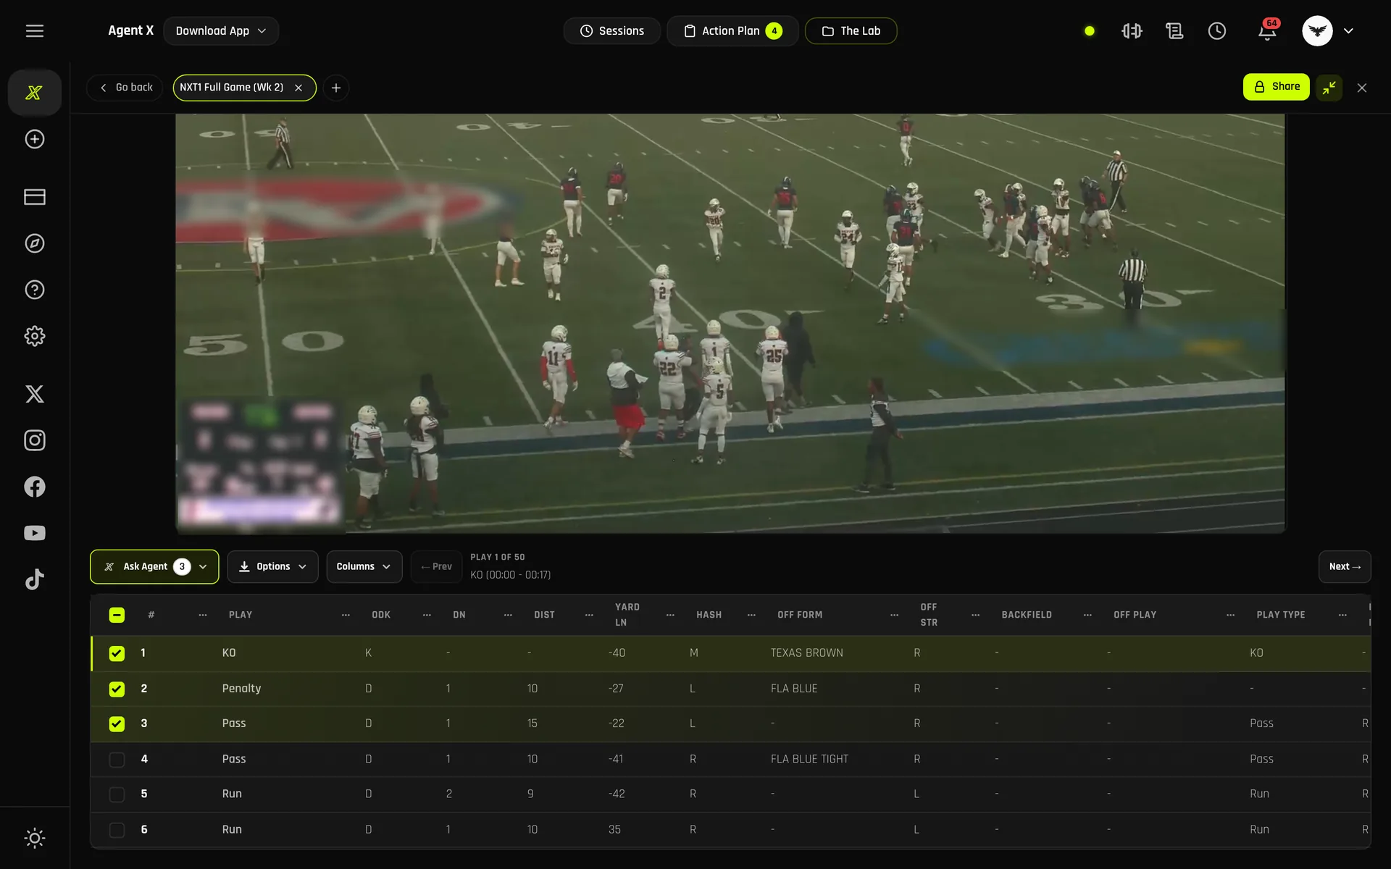Screen dimensions: 1391x869
Task: Open the TikTok sidebar icon
Action: click(35, 579)
